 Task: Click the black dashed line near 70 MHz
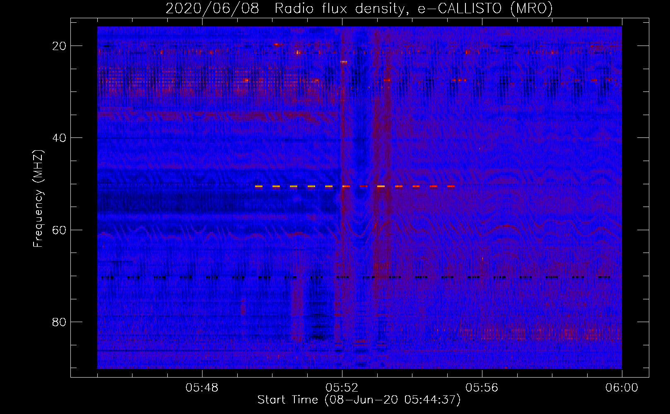tap(356, 277)
